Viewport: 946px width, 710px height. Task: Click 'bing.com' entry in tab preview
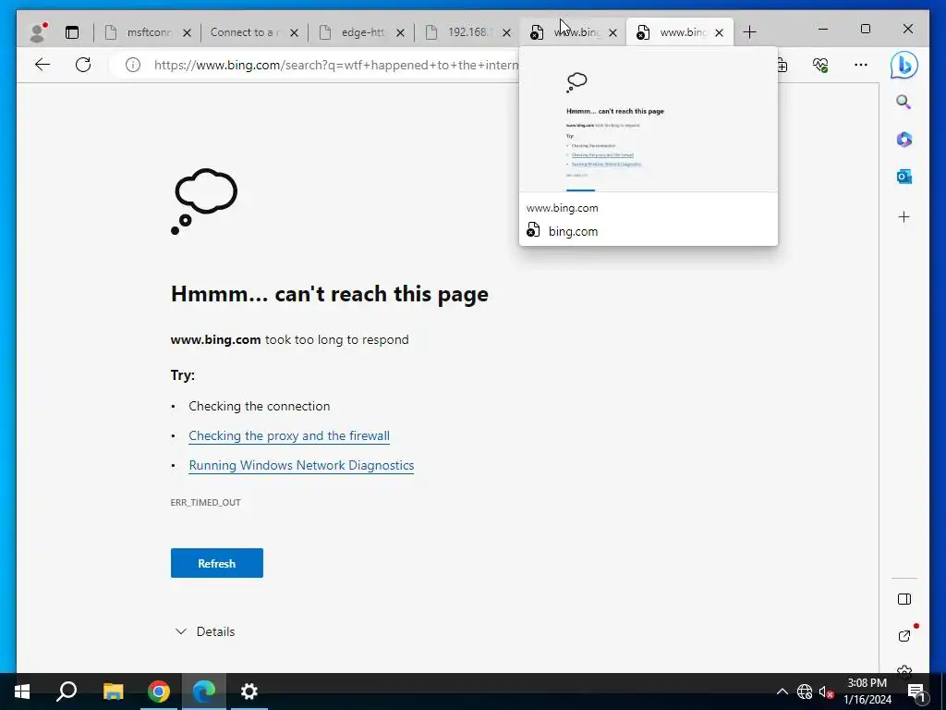[573, 231]
